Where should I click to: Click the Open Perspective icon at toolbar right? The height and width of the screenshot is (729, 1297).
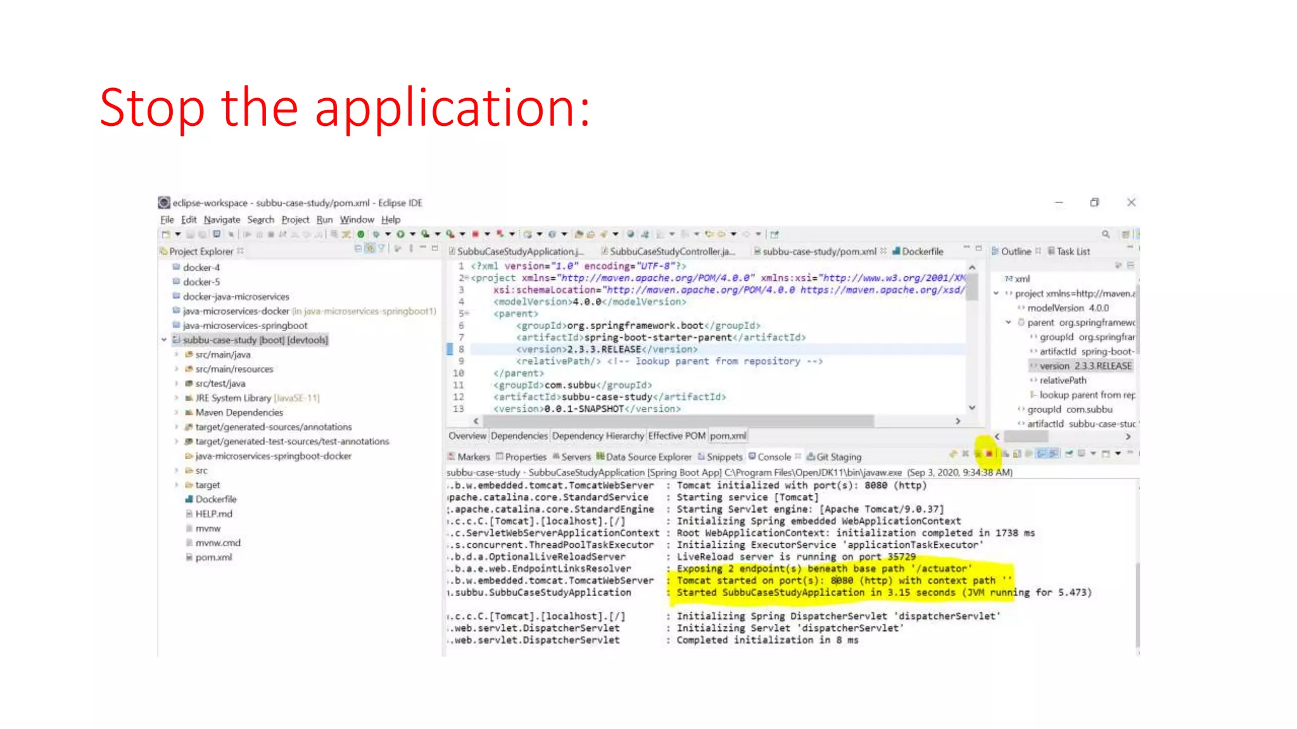pyautogui.click(x=1125, y=234)
